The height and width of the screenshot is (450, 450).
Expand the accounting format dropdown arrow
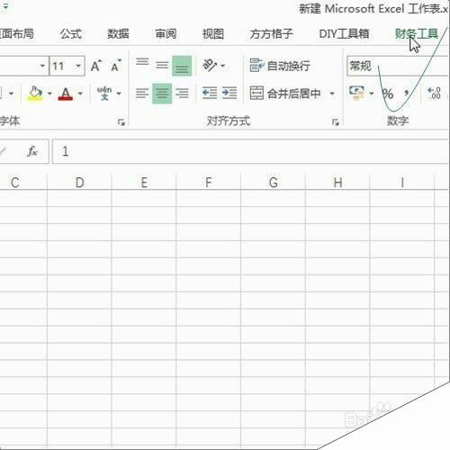click(372, 94)
